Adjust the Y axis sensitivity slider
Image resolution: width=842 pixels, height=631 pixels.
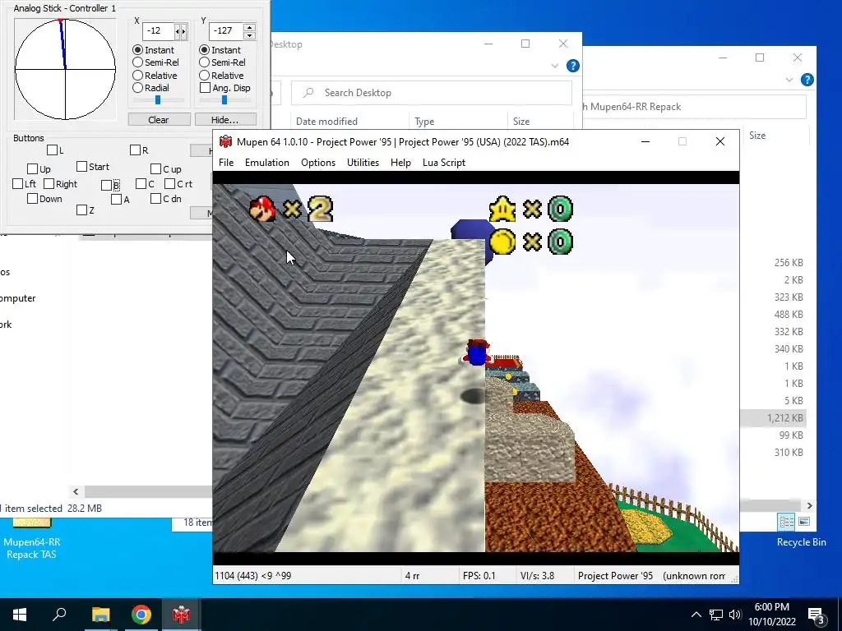pyautogui.click(x=224, y=99)
